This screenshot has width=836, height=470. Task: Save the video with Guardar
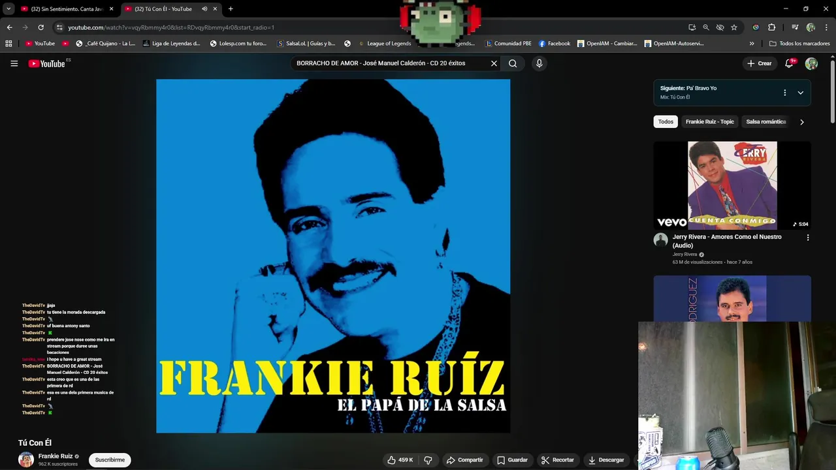[511, 460]
